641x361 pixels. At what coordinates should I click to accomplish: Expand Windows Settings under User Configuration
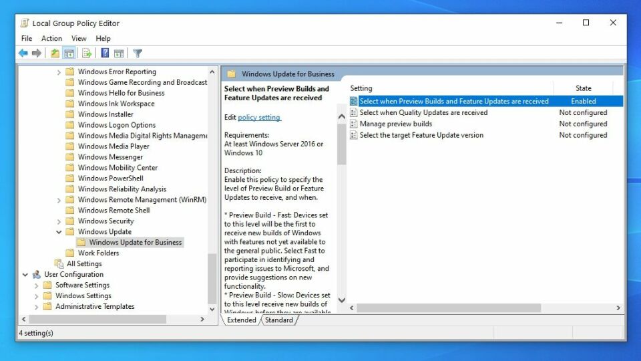click(x=36, y=296)
